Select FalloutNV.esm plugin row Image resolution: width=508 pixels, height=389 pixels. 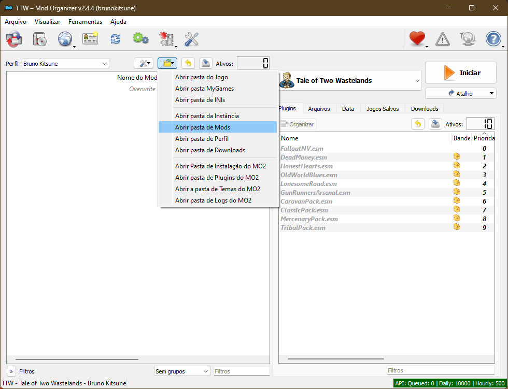click(x=387, y=149)
